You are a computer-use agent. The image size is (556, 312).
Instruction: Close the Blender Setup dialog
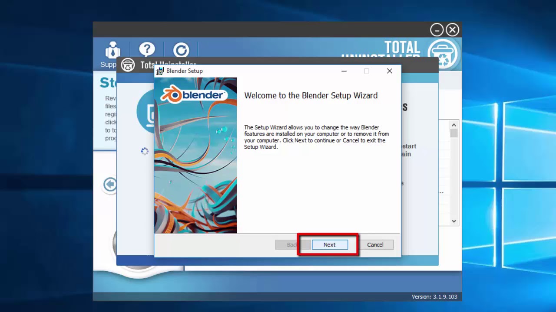point(390,71)
